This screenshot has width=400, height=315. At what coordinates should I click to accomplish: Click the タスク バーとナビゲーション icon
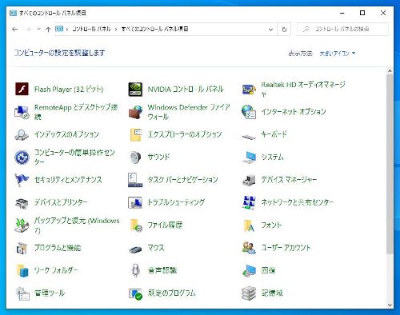(135, 180)
